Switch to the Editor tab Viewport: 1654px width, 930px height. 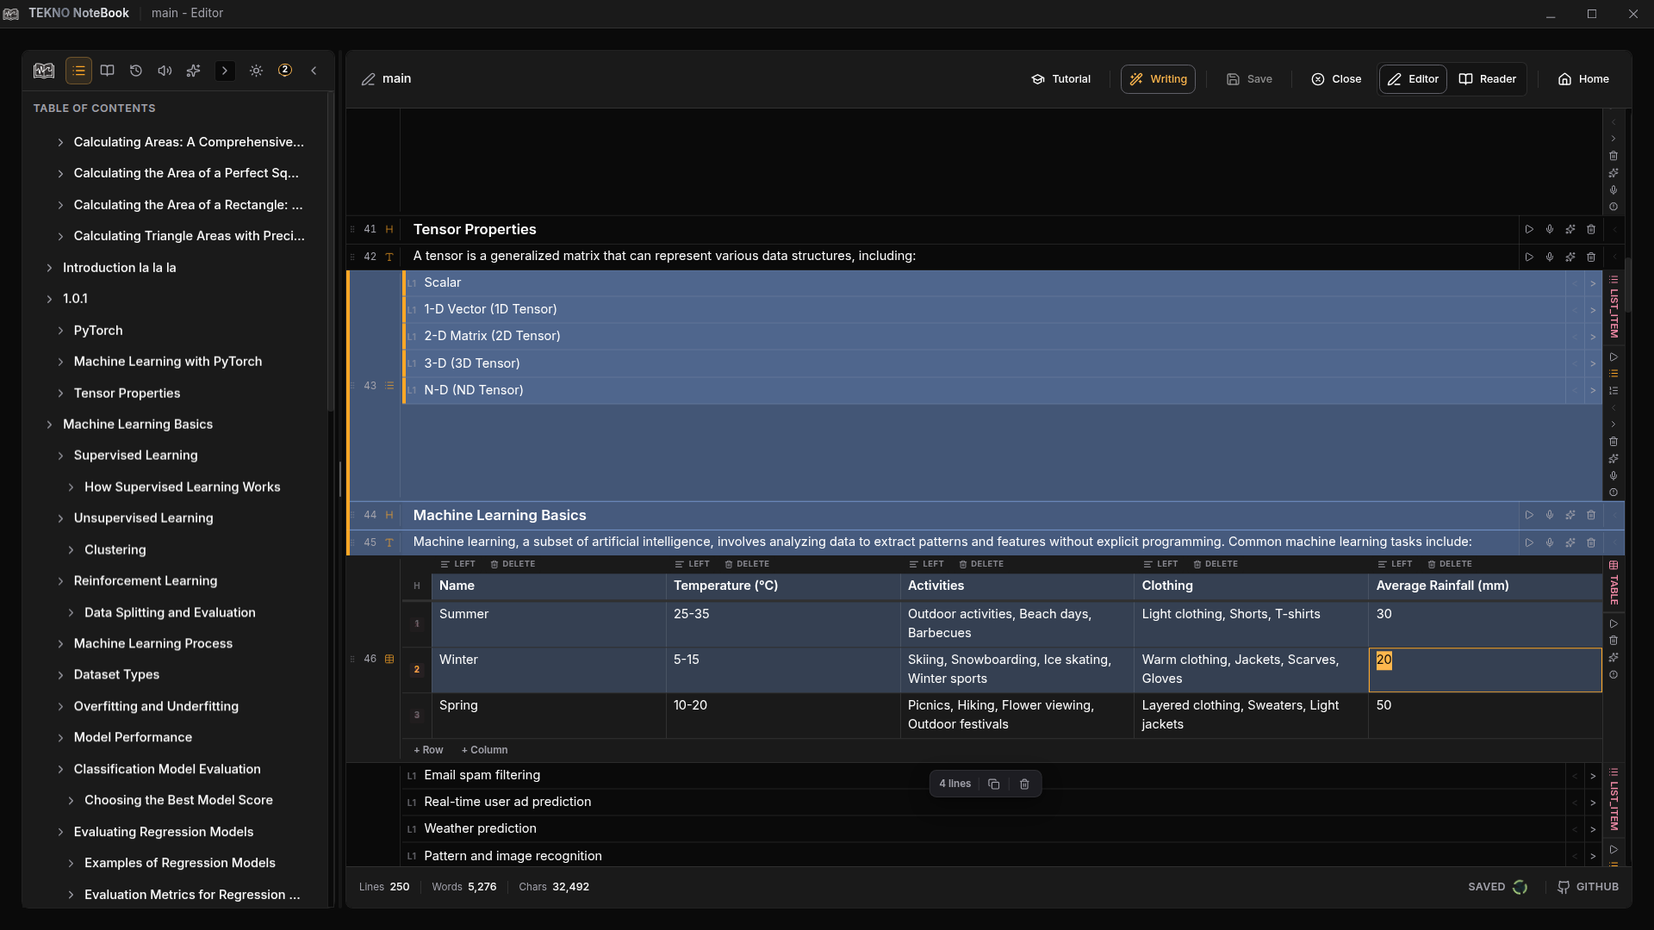pos(1413,79)
